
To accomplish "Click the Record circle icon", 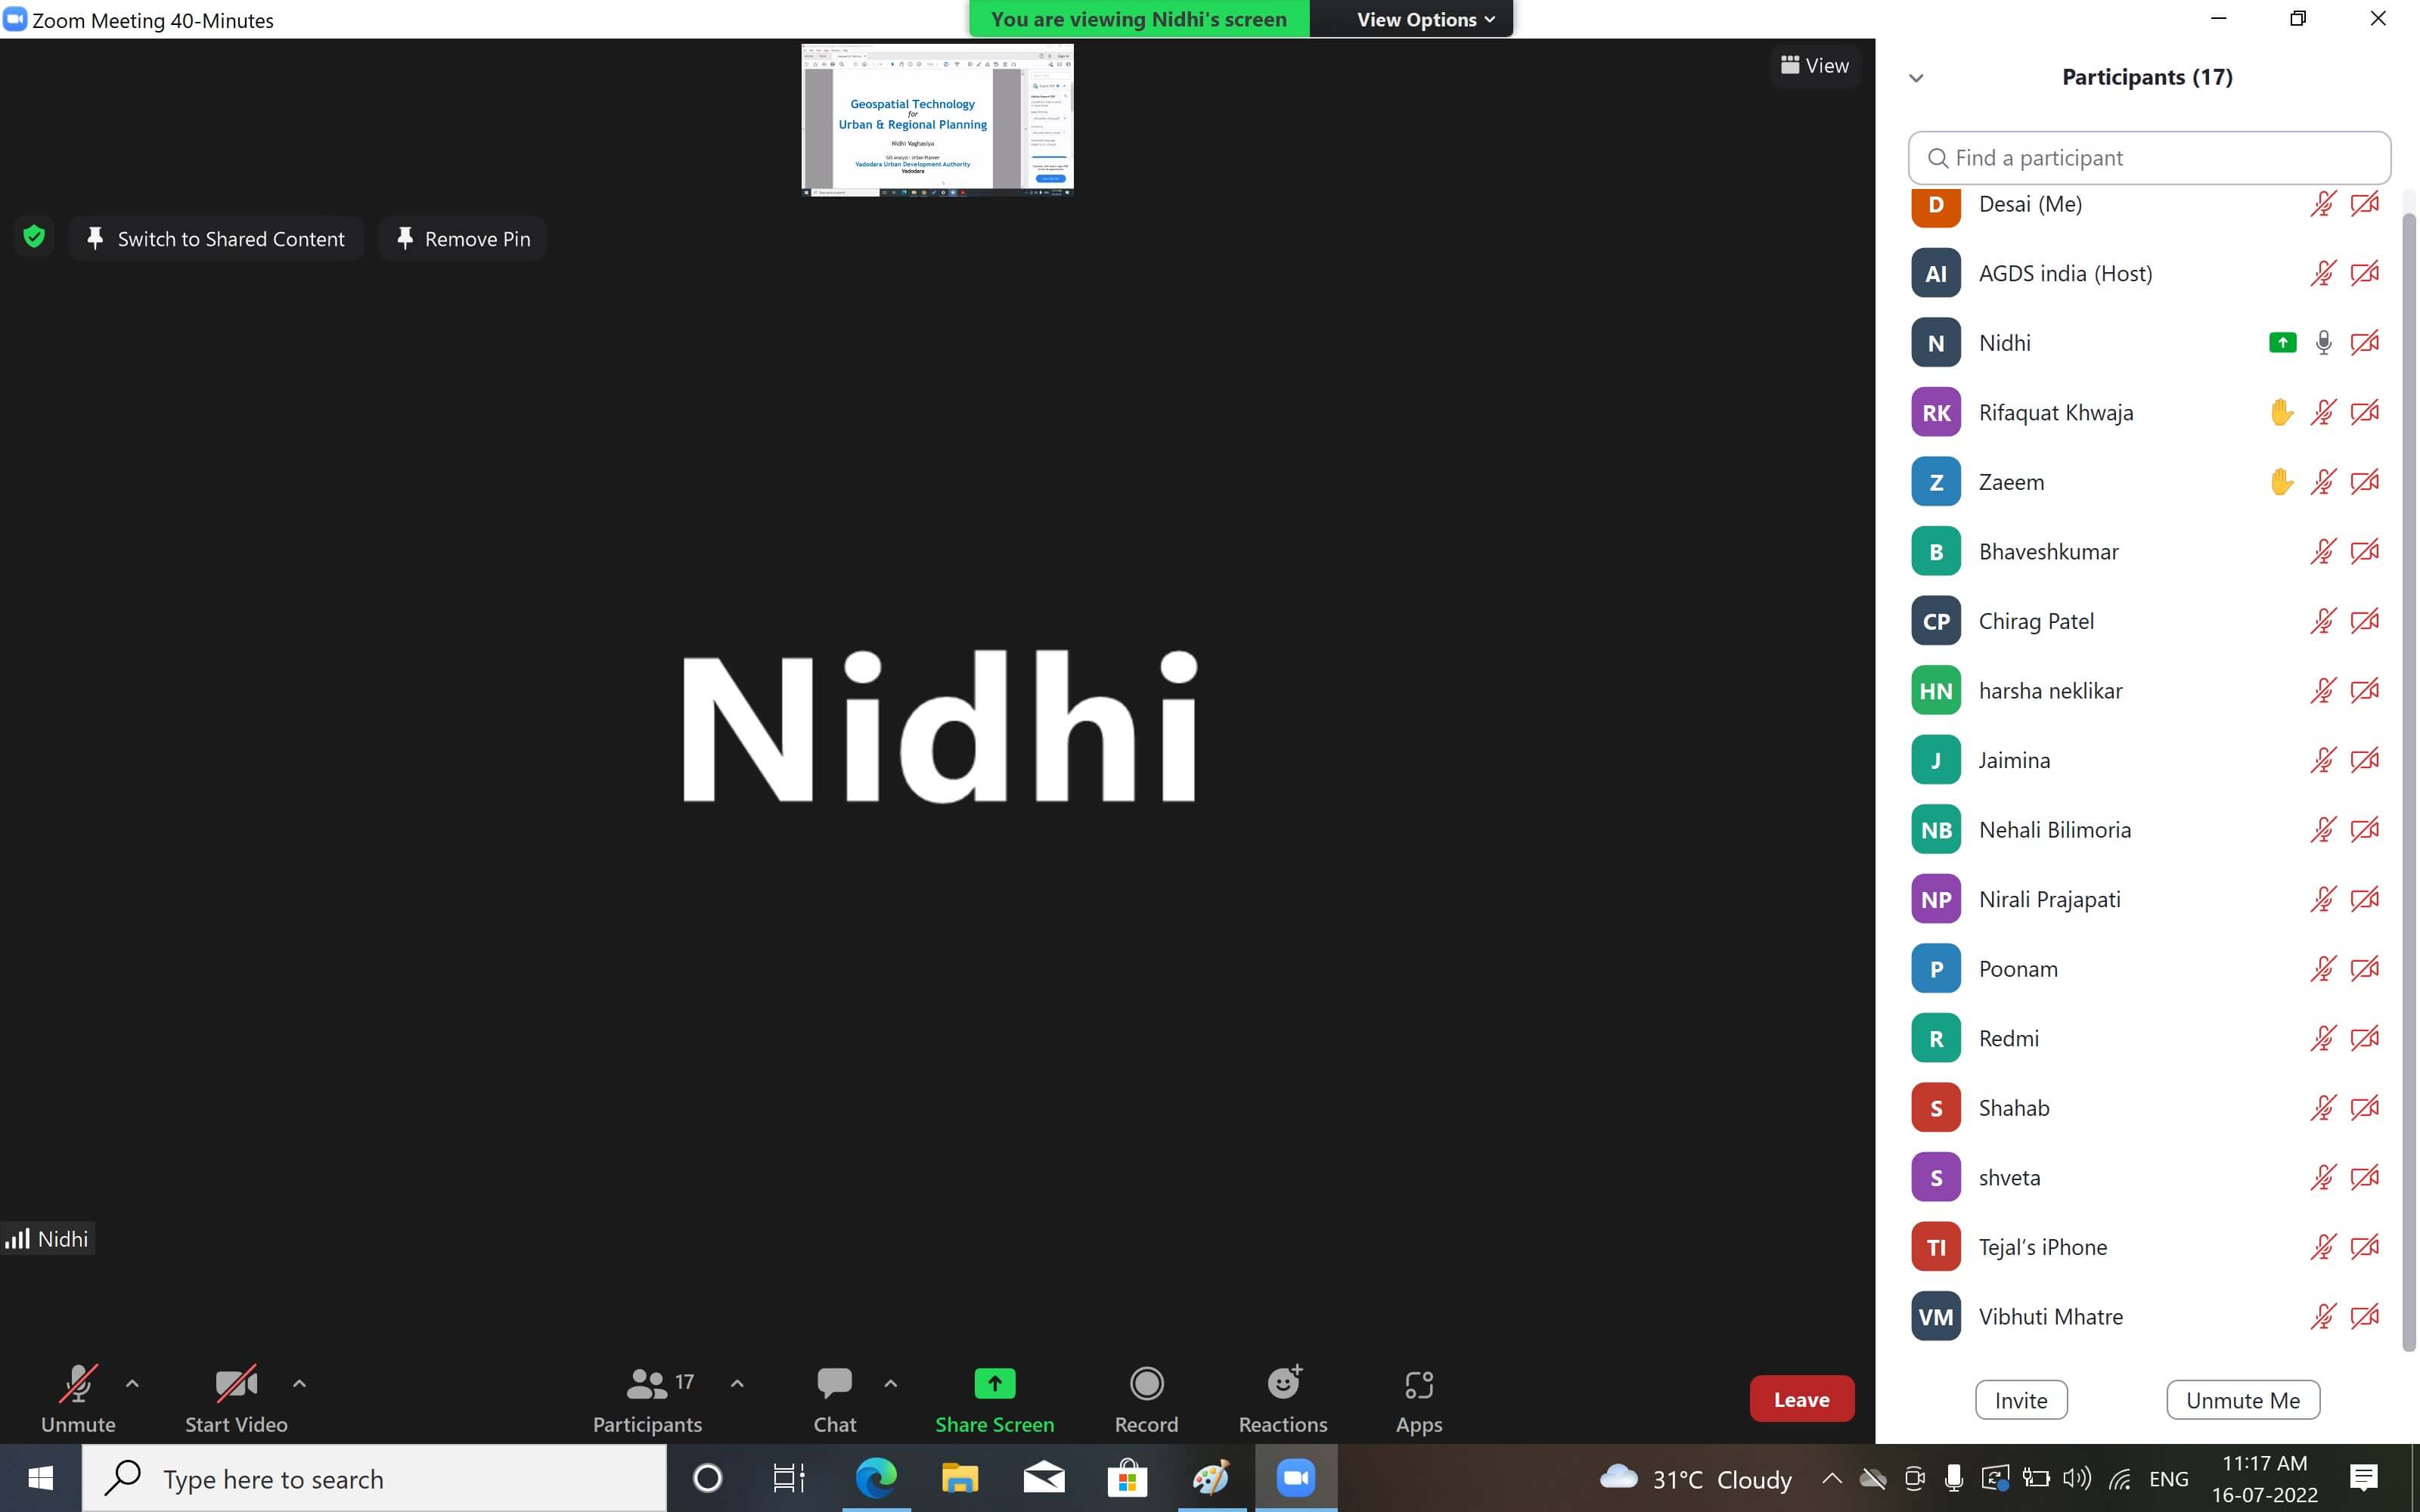I will point(1146,1384).
